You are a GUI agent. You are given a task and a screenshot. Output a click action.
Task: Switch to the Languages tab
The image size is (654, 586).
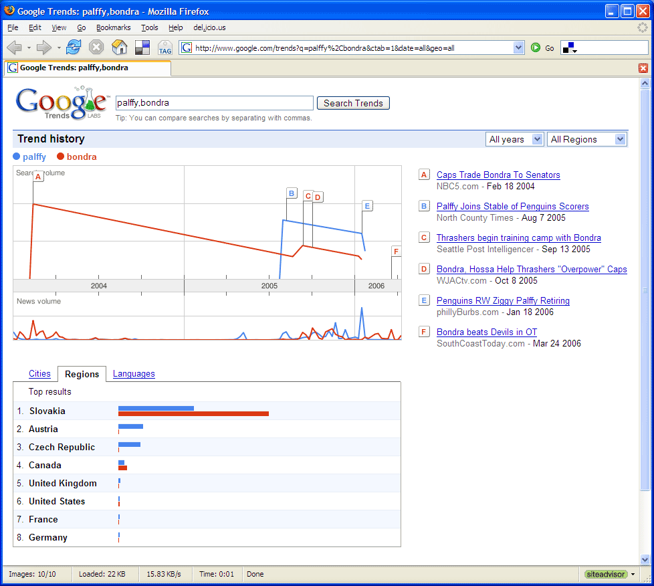coord(134,373)
